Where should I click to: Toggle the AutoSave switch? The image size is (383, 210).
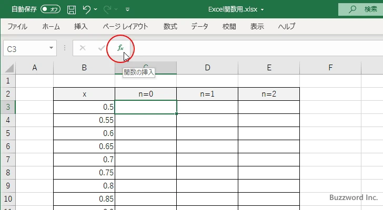[x=51, y=9]
